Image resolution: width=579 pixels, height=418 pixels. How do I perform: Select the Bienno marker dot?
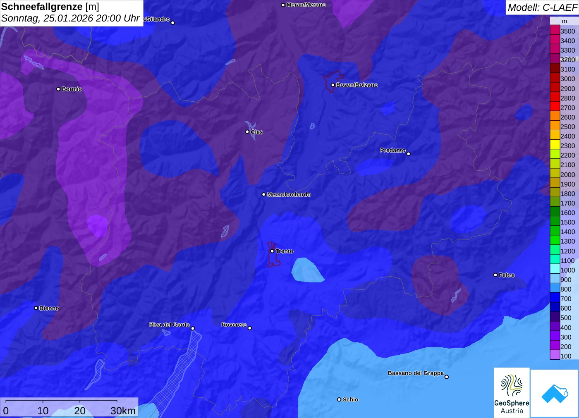click(x=36, y=308)
